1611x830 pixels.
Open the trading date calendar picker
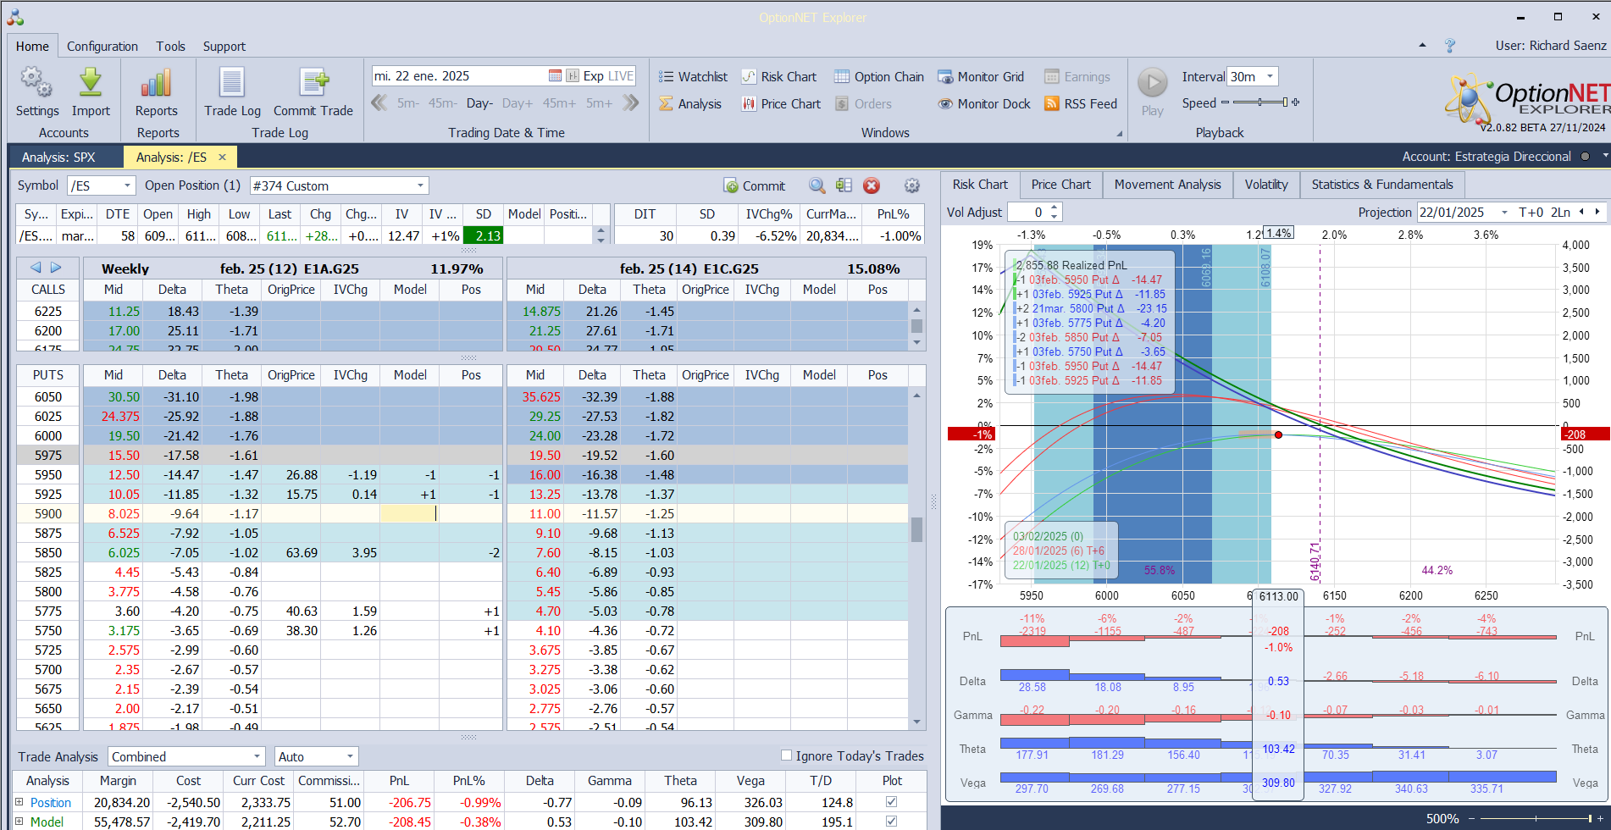pyautogui.click(x=555, y=76)
